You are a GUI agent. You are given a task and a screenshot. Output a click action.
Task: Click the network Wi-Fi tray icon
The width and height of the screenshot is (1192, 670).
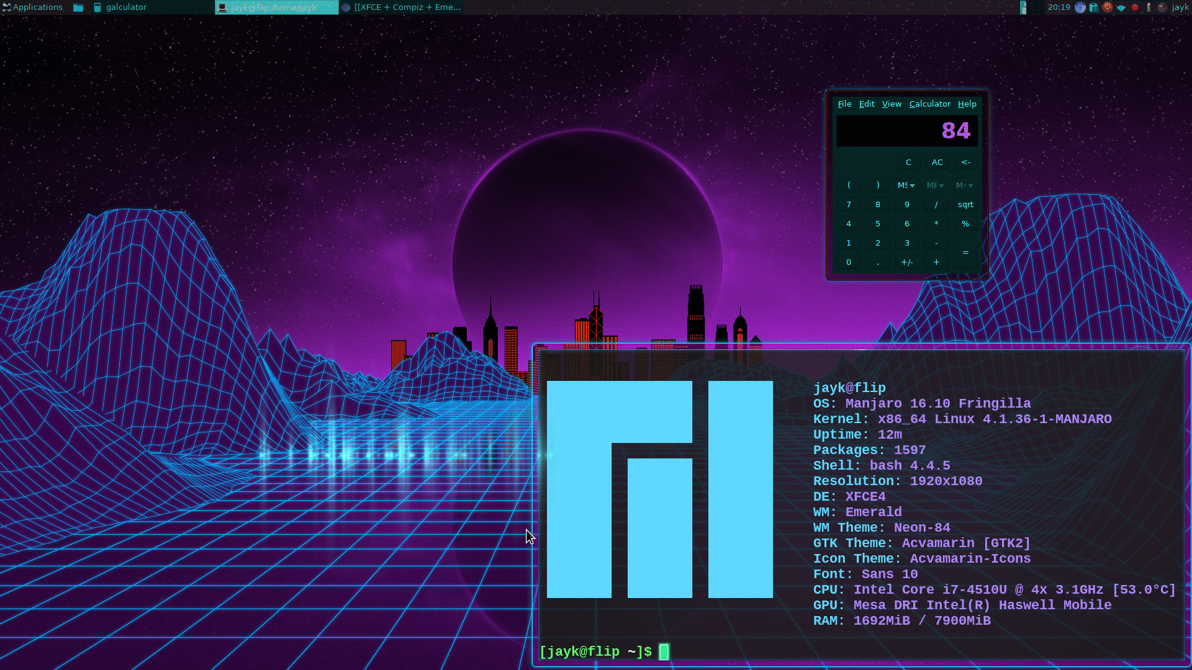click(x=1121, y=8)
